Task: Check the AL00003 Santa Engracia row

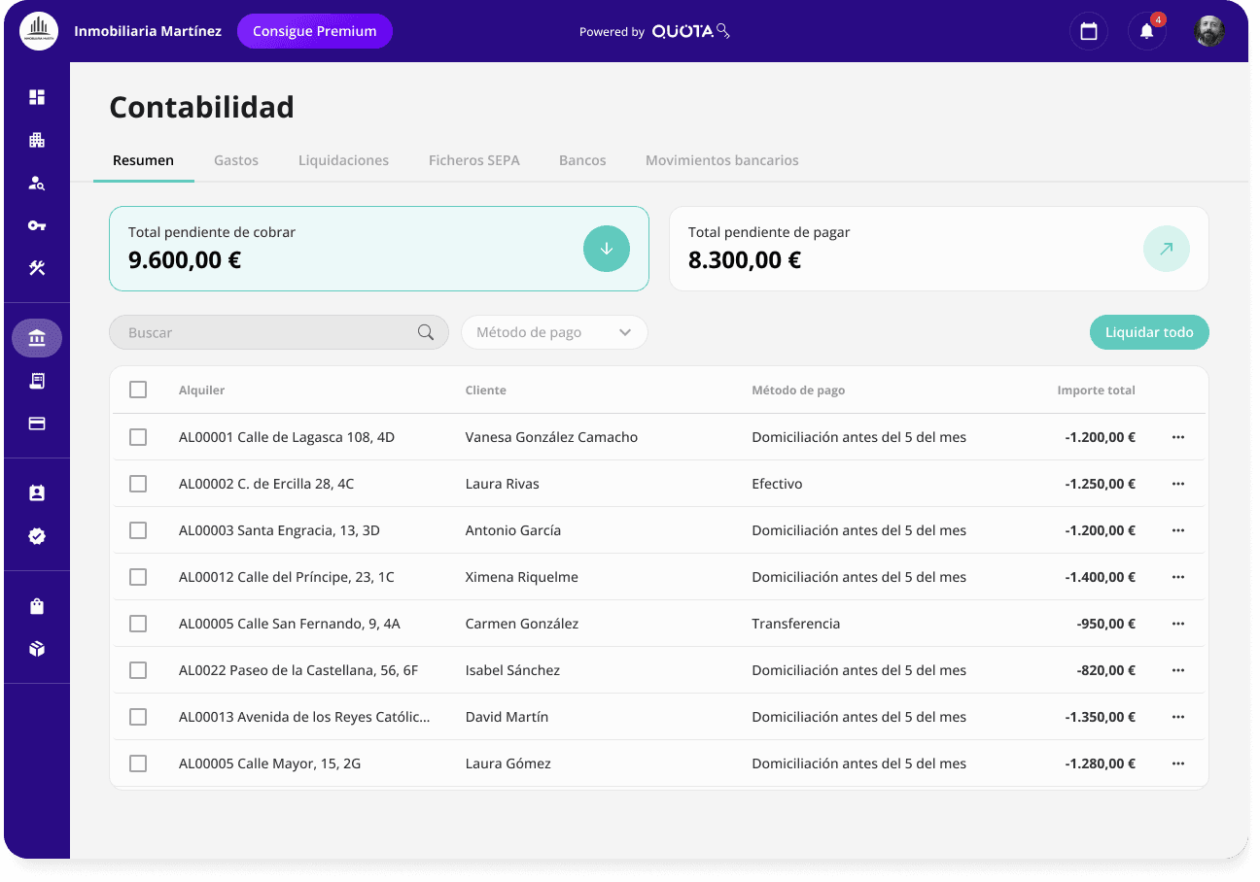Action: click(x=138, y=530)
